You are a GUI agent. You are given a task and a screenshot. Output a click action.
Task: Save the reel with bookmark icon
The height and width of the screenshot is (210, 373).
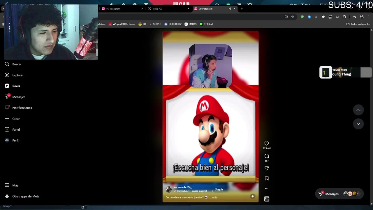pos(267,178)
